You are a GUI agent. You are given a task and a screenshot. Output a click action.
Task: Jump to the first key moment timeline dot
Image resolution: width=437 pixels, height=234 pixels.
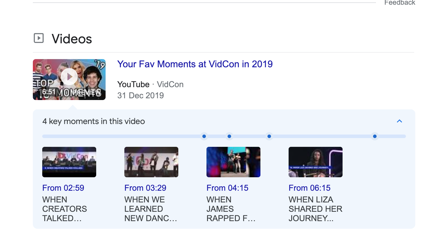click(204, 136)
